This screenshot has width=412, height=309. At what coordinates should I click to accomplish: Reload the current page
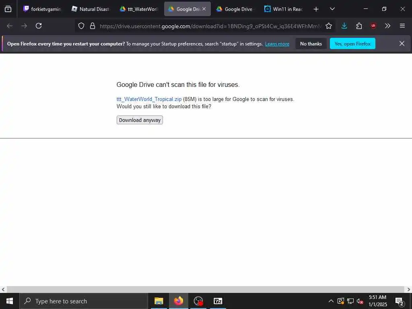point(39,26)
